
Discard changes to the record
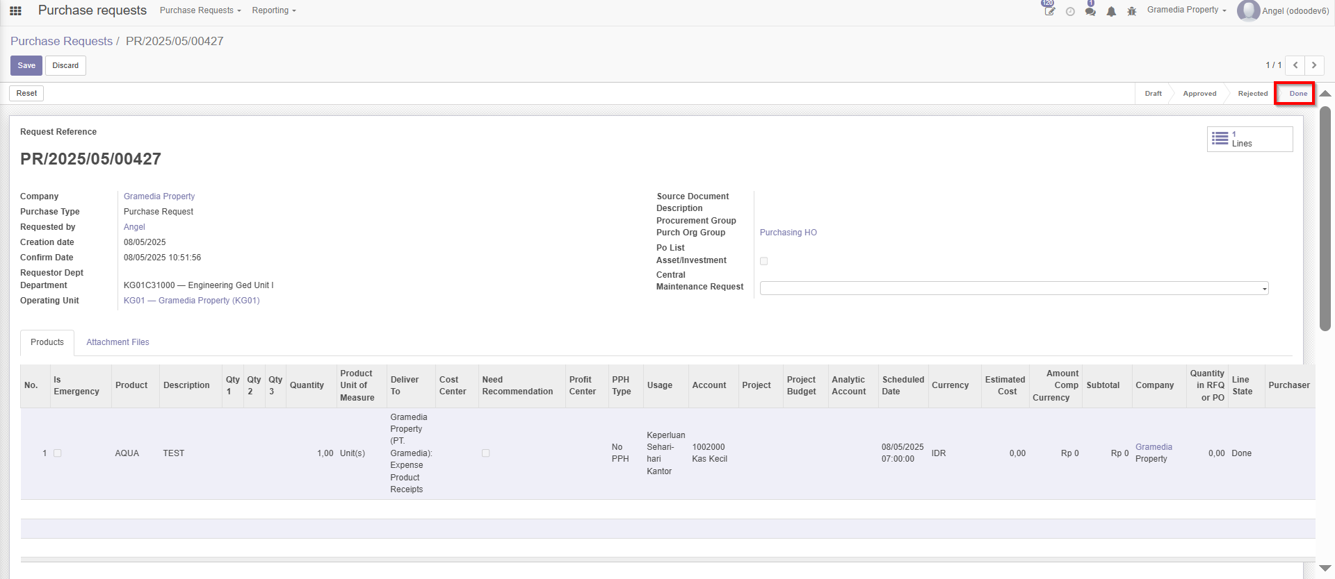(x=65, y=65)
